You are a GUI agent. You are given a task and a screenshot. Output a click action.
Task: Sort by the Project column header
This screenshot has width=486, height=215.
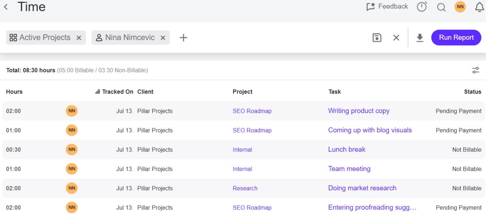[x=243, y=92]
